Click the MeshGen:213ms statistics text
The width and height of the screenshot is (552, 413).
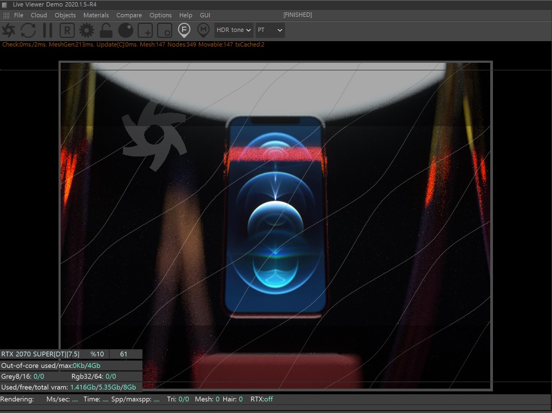(x=71, y=44)
